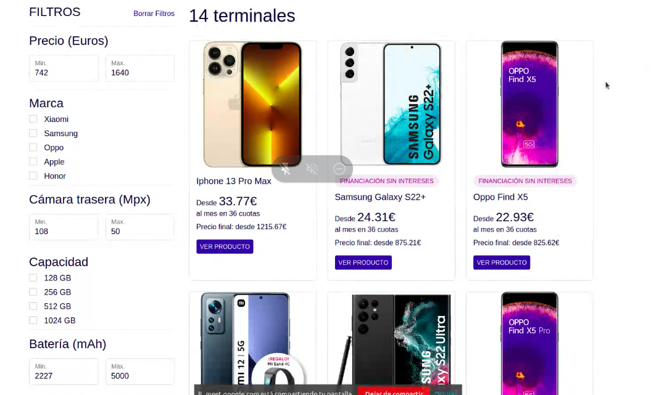Unmute audio in the screen share controls
This screenshot has width=667, height=395.
coord(312,169)
